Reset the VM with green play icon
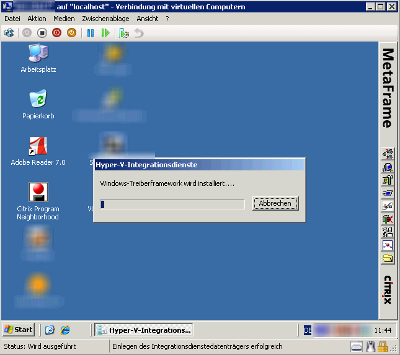400x355 pixels. coord(105,33)
